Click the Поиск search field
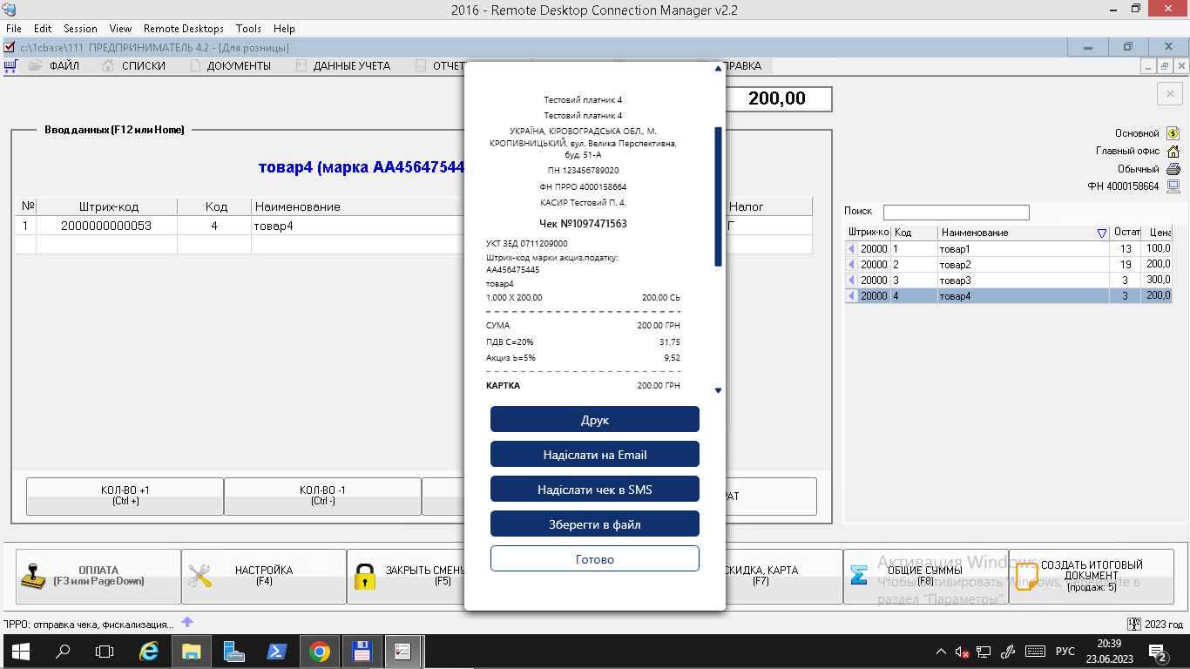 click(956, 213)
